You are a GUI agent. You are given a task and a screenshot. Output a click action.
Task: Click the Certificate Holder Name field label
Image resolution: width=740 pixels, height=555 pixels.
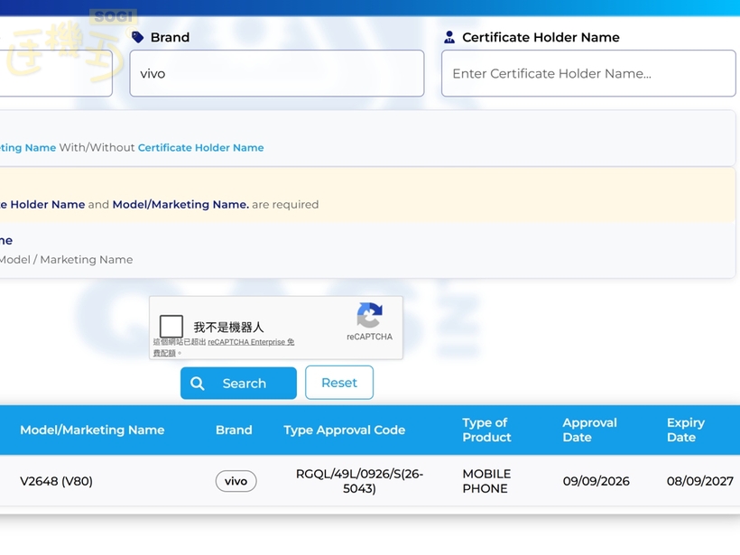(541, 37)
